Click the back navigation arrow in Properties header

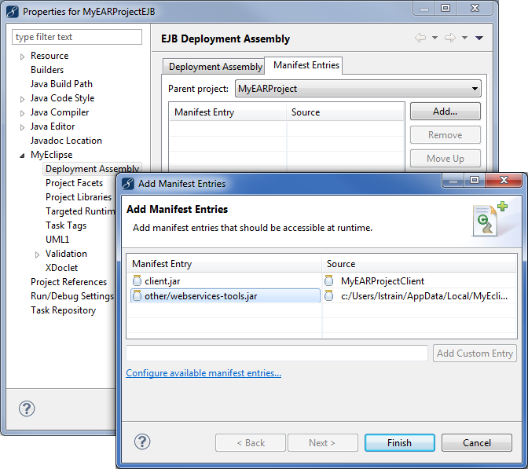[420, 38]
